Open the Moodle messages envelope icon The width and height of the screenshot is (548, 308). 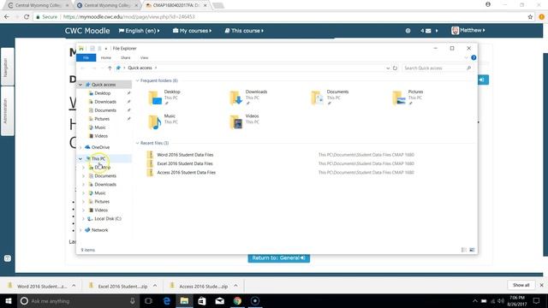428,31
